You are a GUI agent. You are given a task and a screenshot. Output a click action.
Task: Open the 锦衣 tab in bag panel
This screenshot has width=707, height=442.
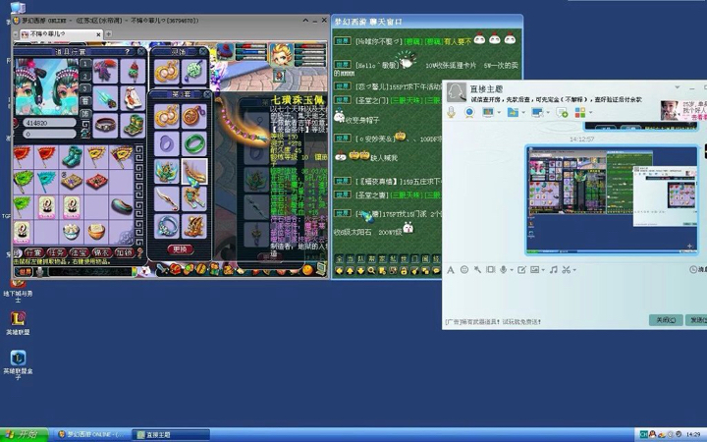[101, 252]
